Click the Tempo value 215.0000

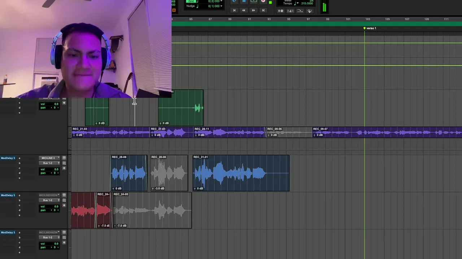(x=307, y=4)
